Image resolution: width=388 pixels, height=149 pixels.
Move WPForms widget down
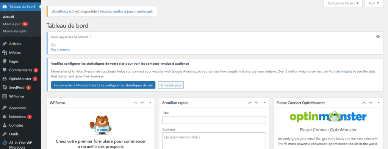pos(142,102)
